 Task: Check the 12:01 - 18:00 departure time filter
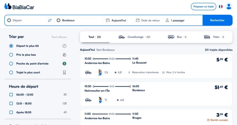[x=11, y=103]
